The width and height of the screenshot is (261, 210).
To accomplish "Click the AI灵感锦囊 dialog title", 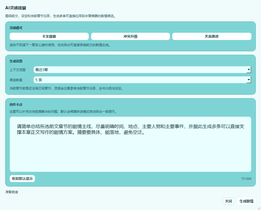I will tap(16, 8).
